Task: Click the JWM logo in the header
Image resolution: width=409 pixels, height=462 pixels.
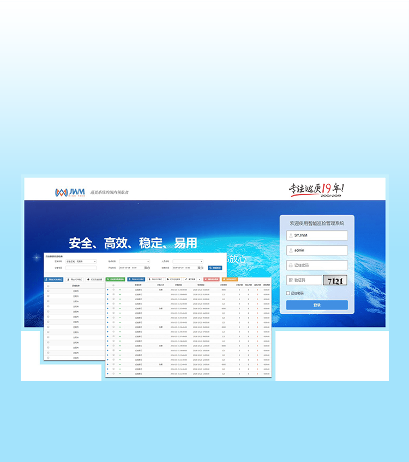Action: (x=69, y=192)
